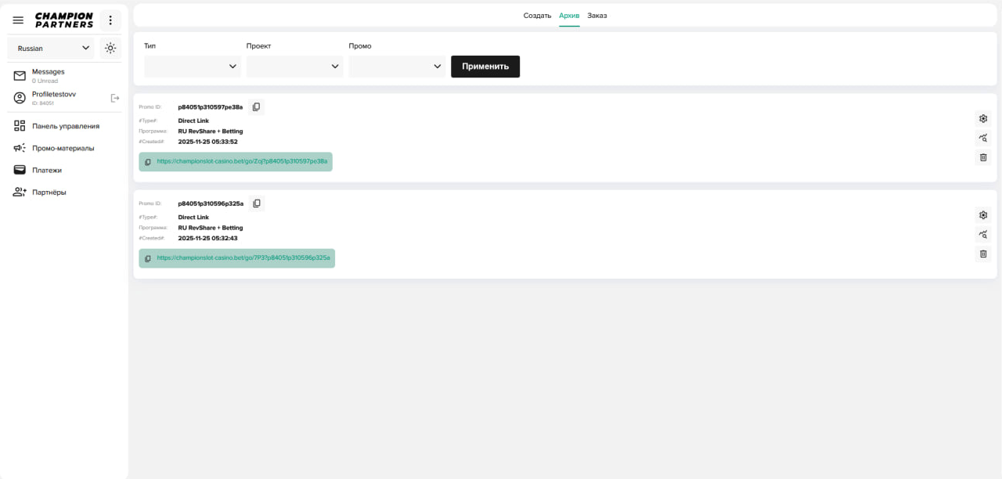
Task: Delete the first promo entry via trash icon
Action: point(983,157)
